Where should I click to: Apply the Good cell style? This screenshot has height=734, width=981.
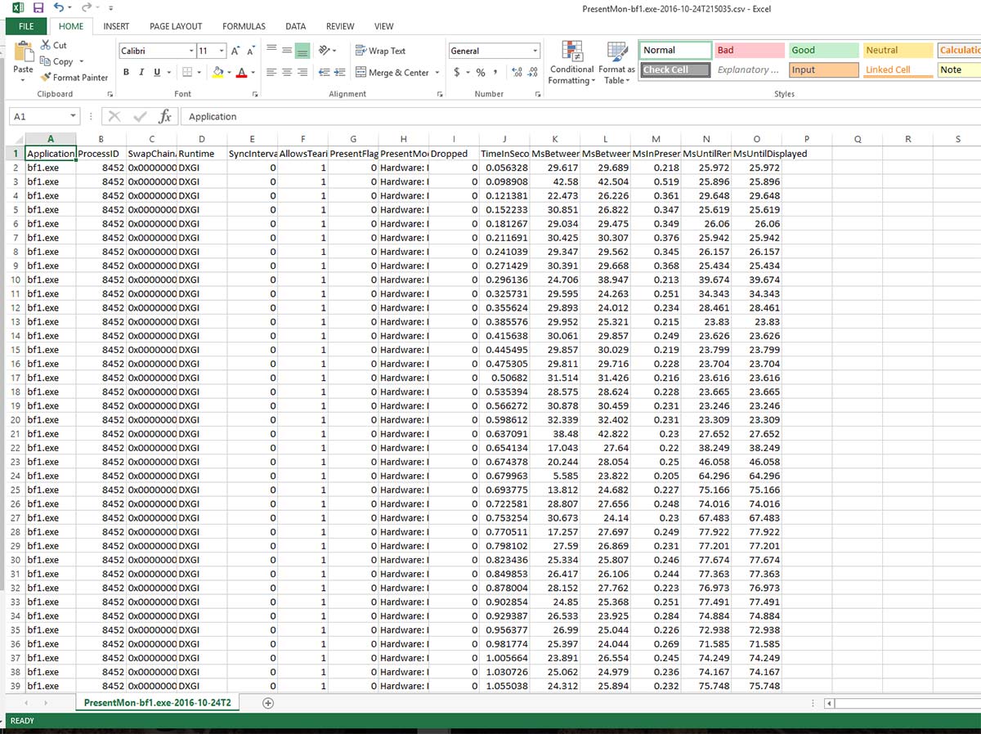(822, 51)
